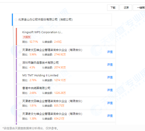Open 详情 for MS TMT Holding II Limited
Viewport: 145px width, 131px height.
pos(110,77)
